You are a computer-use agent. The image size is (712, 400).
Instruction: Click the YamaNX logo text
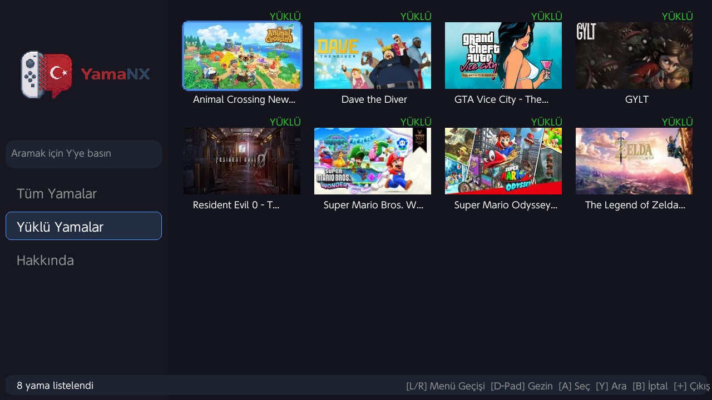point(116,74)
